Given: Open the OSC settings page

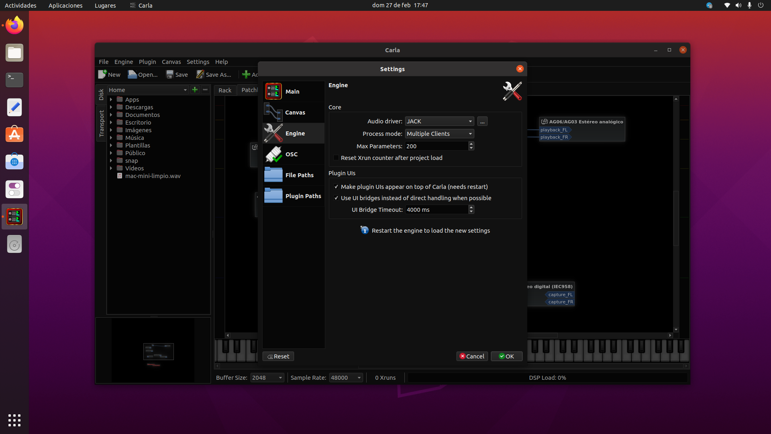Looking at the screenshot, I should click(x=292, y=154).
